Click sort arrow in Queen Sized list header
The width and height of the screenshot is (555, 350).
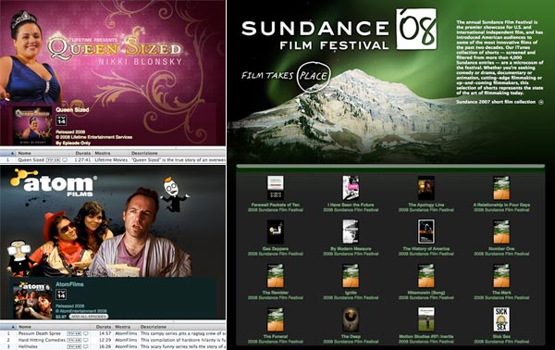point(12,154)
